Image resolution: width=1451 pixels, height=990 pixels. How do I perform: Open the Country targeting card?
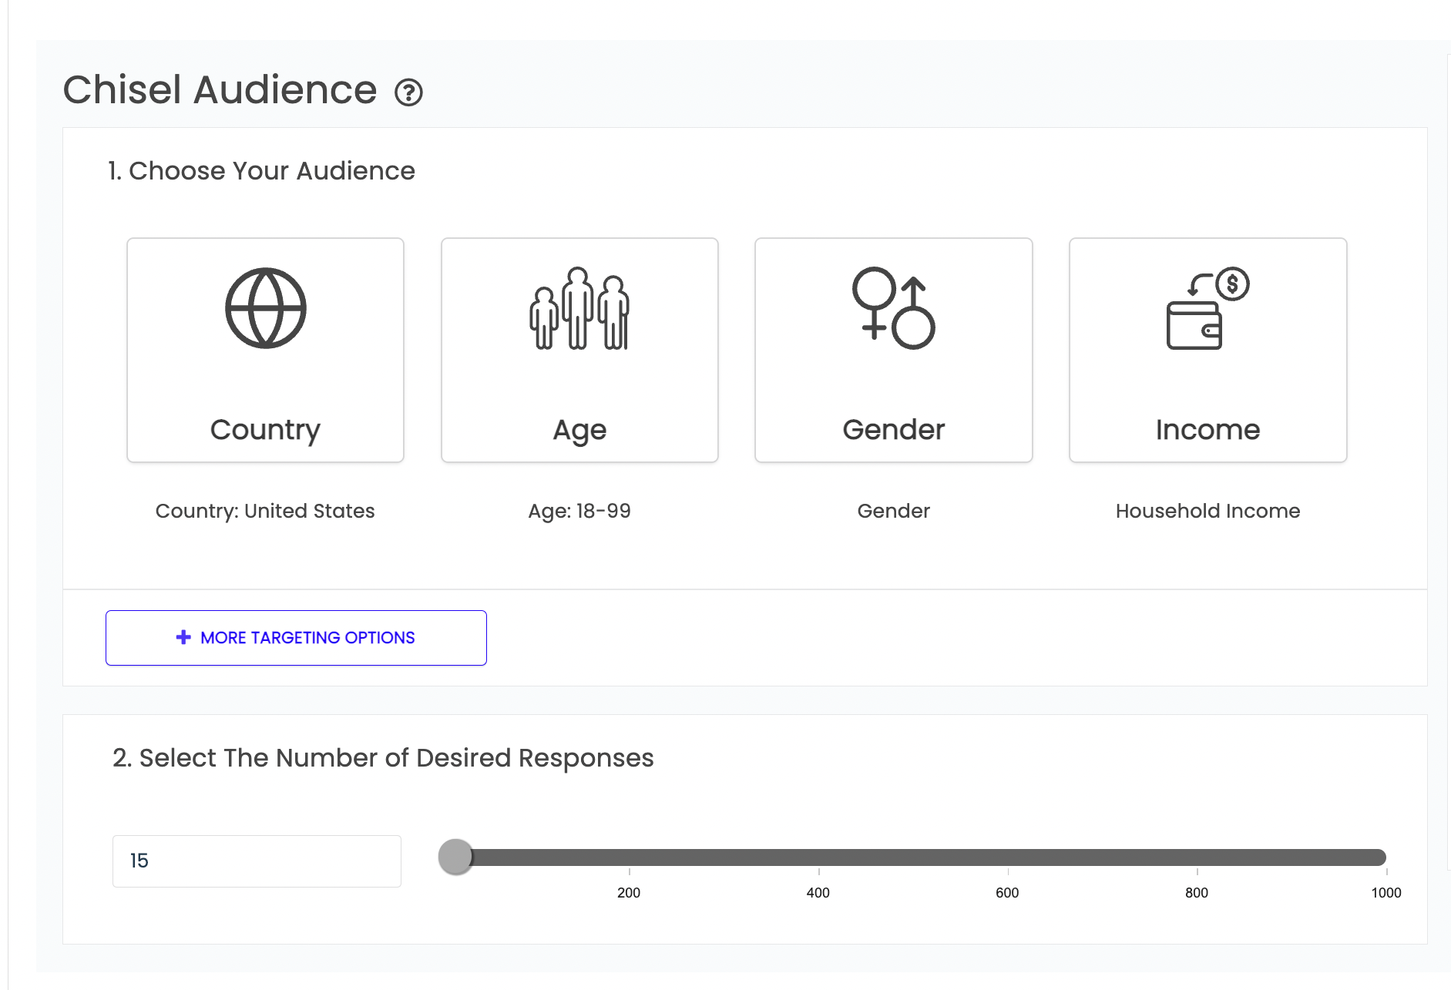(264, 351)
